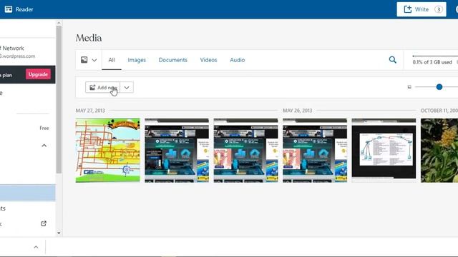The width and height of the screenshot is (458, 257).
Task: Open the Reader from the top bar
Action: [x=19, y=9]
